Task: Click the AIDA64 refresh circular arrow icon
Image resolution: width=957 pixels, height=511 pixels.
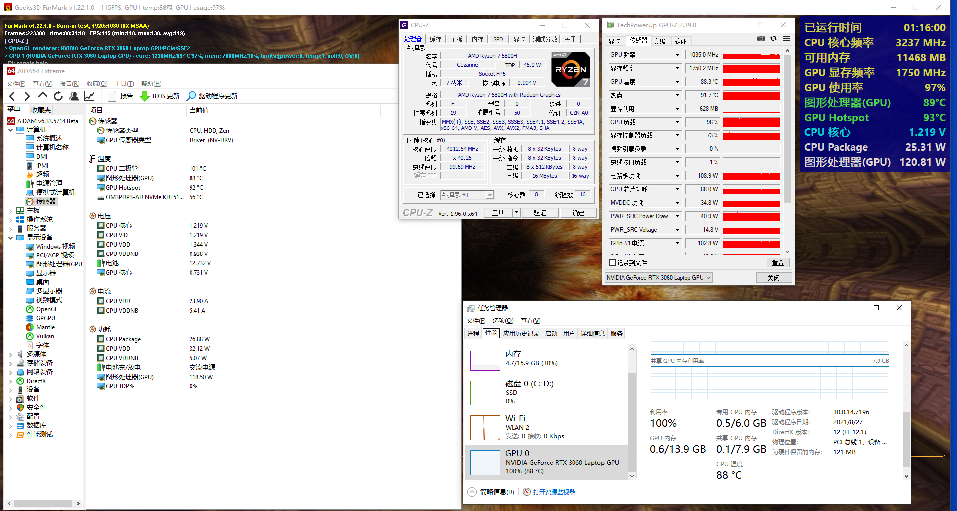Action: (58, 96)
